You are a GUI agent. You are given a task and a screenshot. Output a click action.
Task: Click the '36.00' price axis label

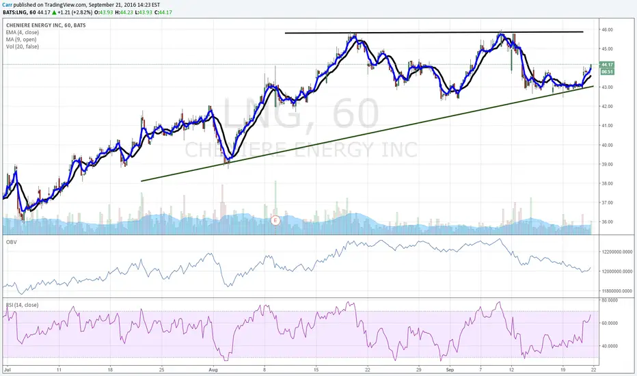pos(608,222)
